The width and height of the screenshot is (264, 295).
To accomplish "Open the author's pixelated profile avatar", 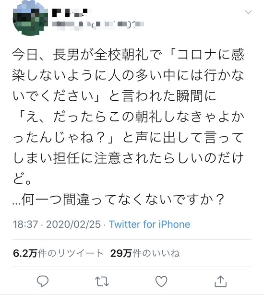I will [x=30, y=18].
